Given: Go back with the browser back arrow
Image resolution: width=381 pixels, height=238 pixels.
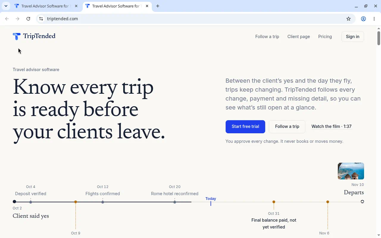Looking at the screenshot, I should (7, 19).
